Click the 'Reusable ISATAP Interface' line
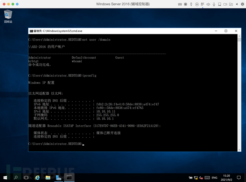The width and height of the screenshot is (246, 182). 94,126
